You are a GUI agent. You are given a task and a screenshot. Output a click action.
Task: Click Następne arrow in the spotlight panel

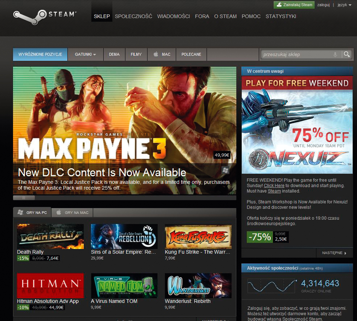coord(334,253)
